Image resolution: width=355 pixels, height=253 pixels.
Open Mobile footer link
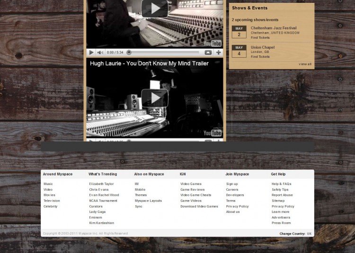coord(140,190)
